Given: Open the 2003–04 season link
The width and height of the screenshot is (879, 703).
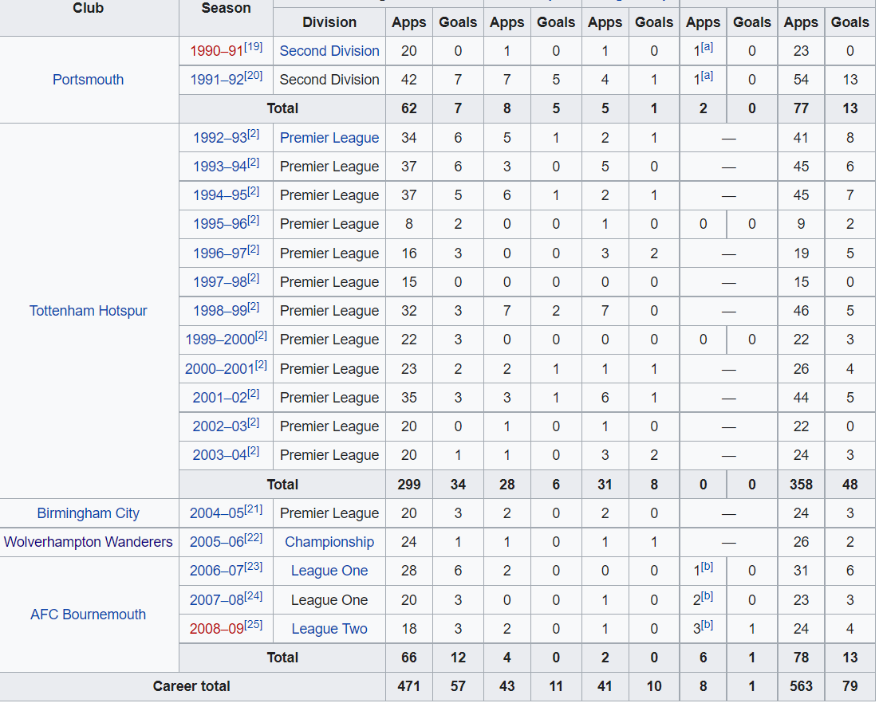Looking at the screenshot, I should tap(220, 455).
